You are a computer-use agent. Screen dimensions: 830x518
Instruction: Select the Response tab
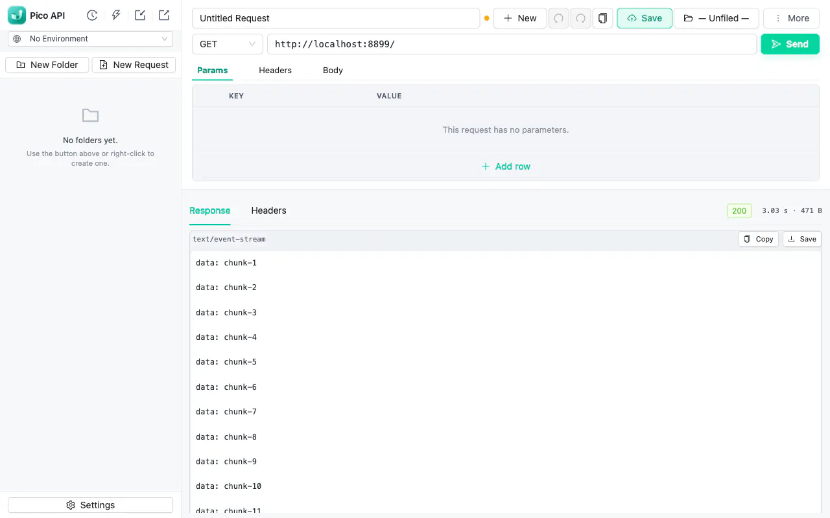click(209, 210)
